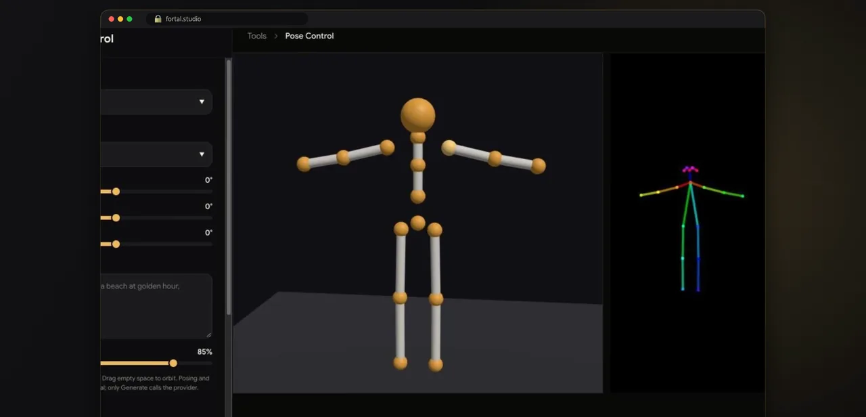Select the ankle joint of the left-side leg
866x417 pixels.
[400, 363]
